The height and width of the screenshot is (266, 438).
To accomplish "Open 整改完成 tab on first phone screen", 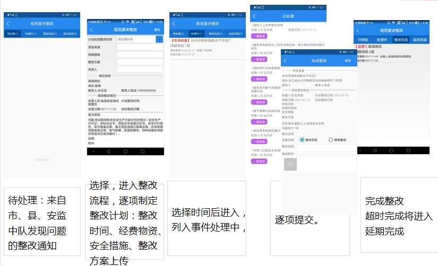I will tap(50, 34).
